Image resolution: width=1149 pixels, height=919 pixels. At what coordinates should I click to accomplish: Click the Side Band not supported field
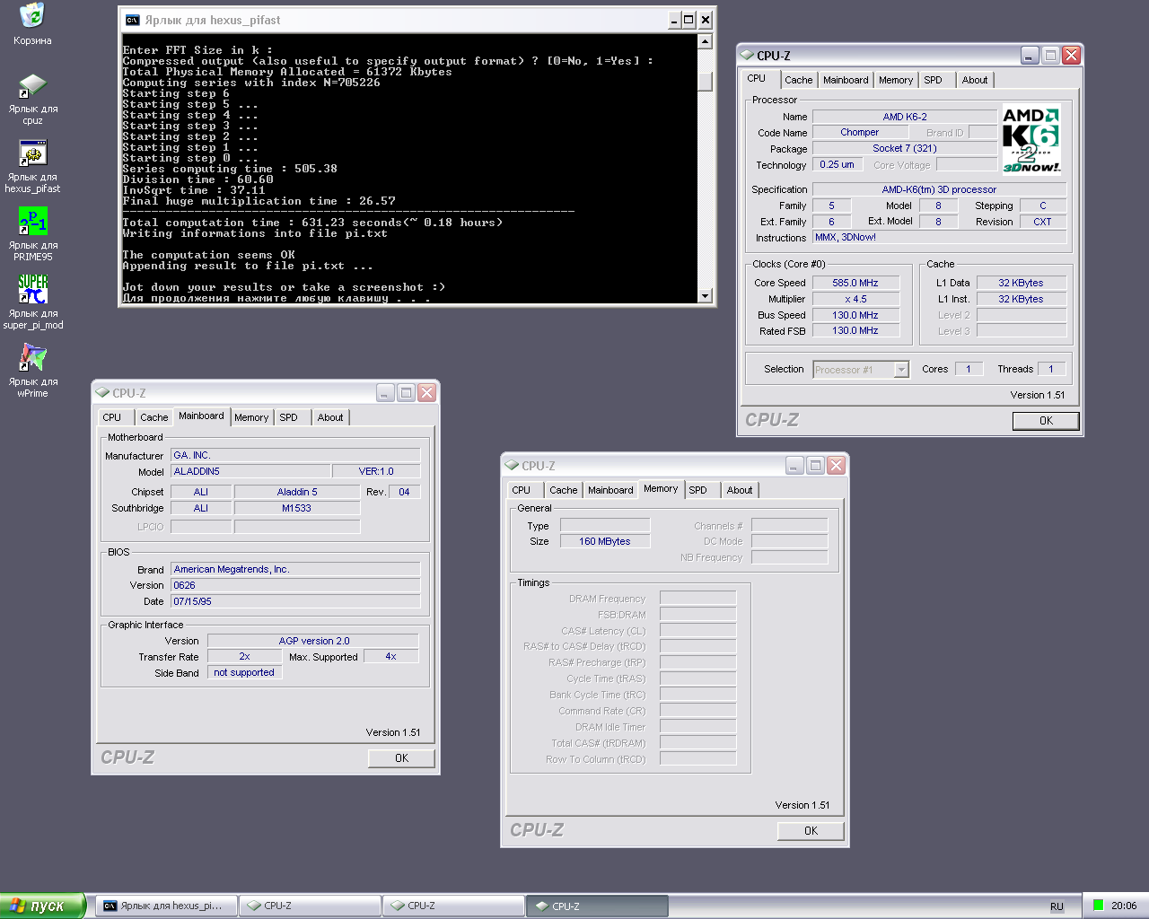tap(245, 672)
